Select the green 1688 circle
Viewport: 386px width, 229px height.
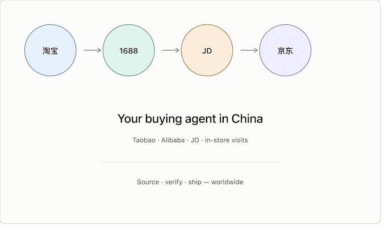click(129, 50)
